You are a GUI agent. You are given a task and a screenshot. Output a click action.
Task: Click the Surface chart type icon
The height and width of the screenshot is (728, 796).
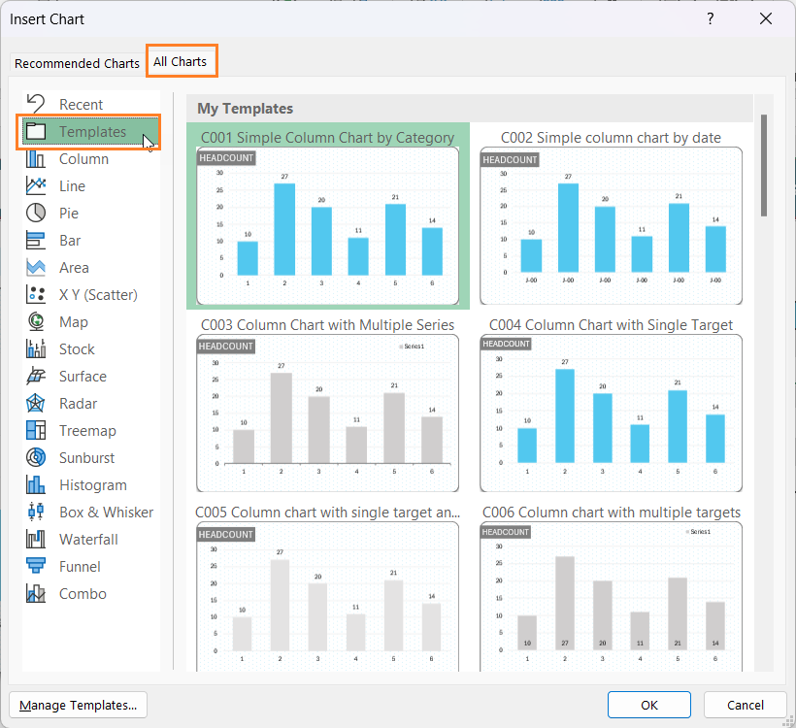click(x=36, y=376)
